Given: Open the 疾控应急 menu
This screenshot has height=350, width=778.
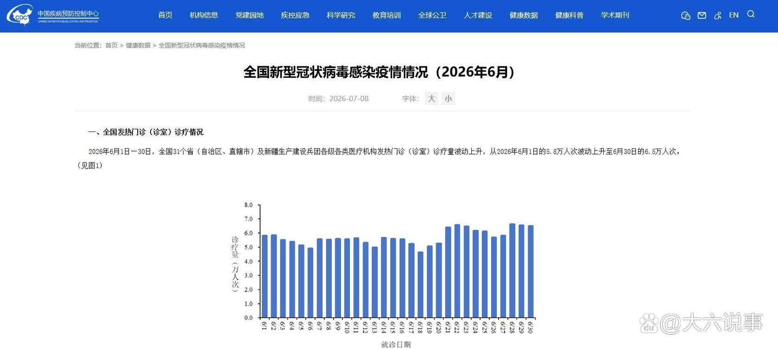Looking at the screenshot, I should pos(295,15).
